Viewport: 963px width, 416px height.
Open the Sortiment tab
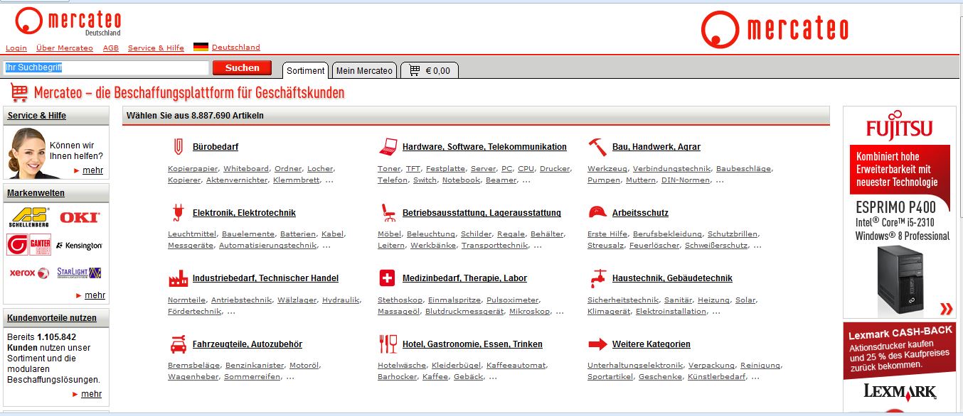[x=306, y=70]
